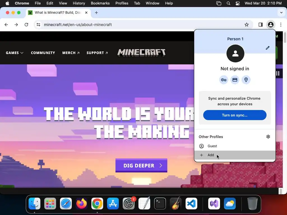The image size is (287, 215).
Task: Open Chrome side panel icon
Action: click(x=260, y=25)
